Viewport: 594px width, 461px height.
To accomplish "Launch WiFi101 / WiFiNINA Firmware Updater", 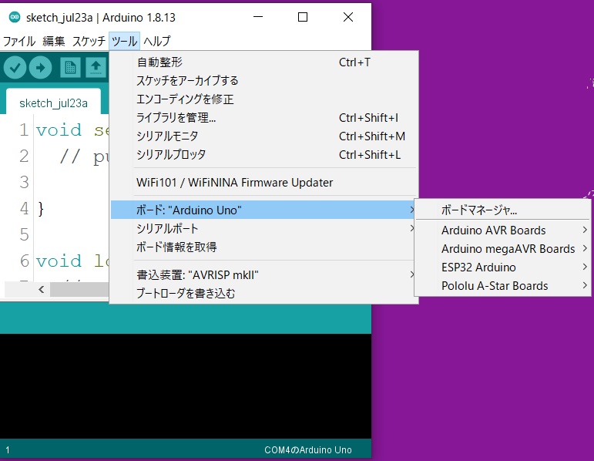I will 264,183.
